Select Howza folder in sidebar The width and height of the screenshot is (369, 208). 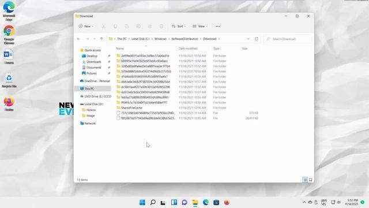pos(91,110)
